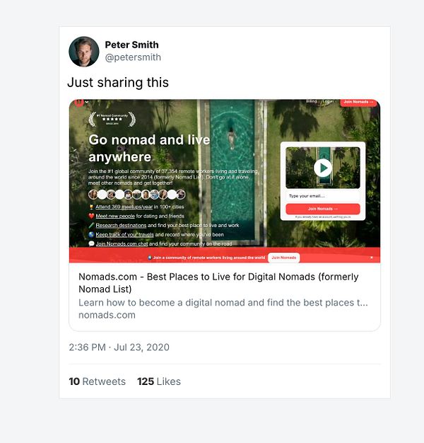This screenshot has width=424, height=443.
Task: Open Peter Smith's profile avatar
Action: coord(84,52)
